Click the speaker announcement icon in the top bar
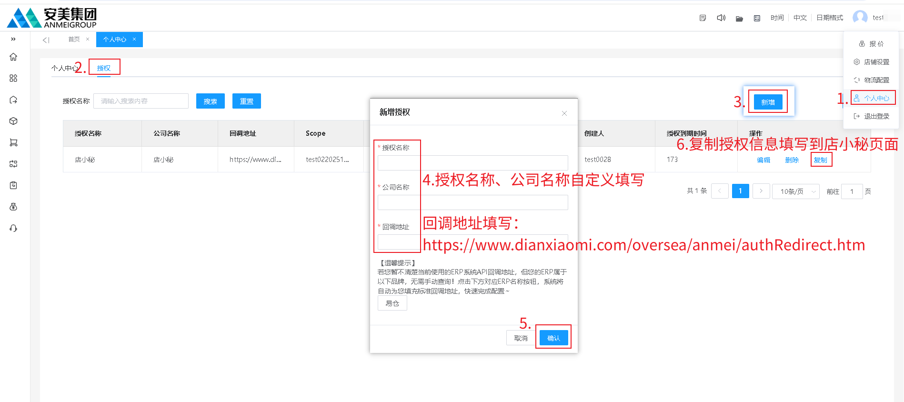 click(721, 18)
